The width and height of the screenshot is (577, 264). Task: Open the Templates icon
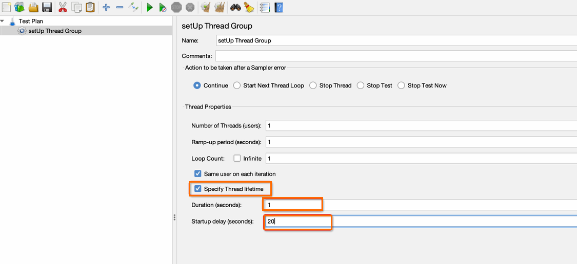click(19, 7)
